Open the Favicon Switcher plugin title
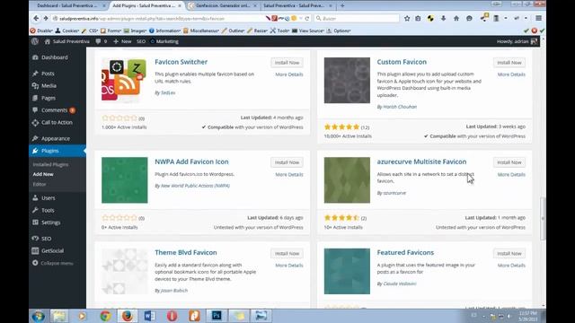This screenshot has height=323, width=575. [x=181, y=62]
